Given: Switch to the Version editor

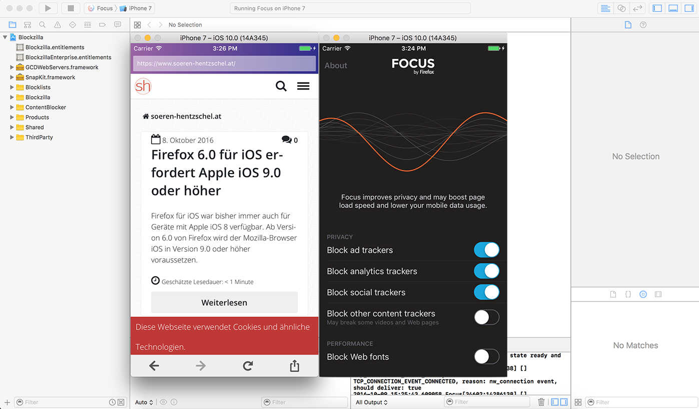Looking at the screenshot, I should click(x=637, y=8).
